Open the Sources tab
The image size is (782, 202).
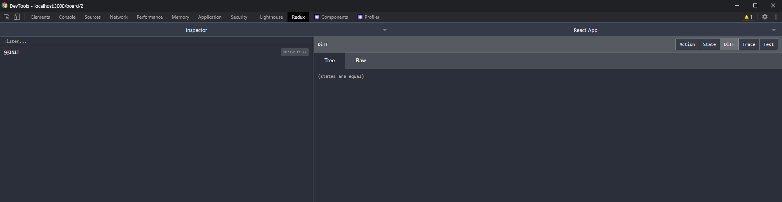[x=93, y=17]
